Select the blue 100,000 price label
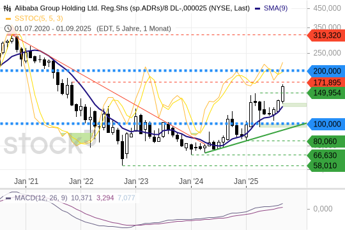Viewport: 345px width, 230px height. point(326,124)
